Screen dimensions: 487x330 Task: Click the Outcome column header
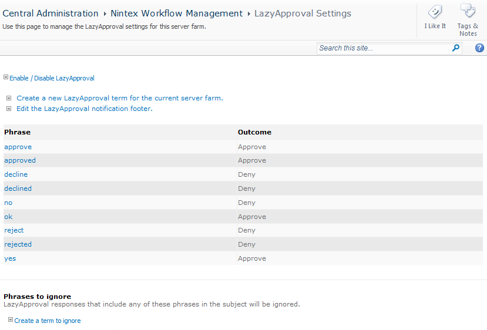click(x=255, y=132)
